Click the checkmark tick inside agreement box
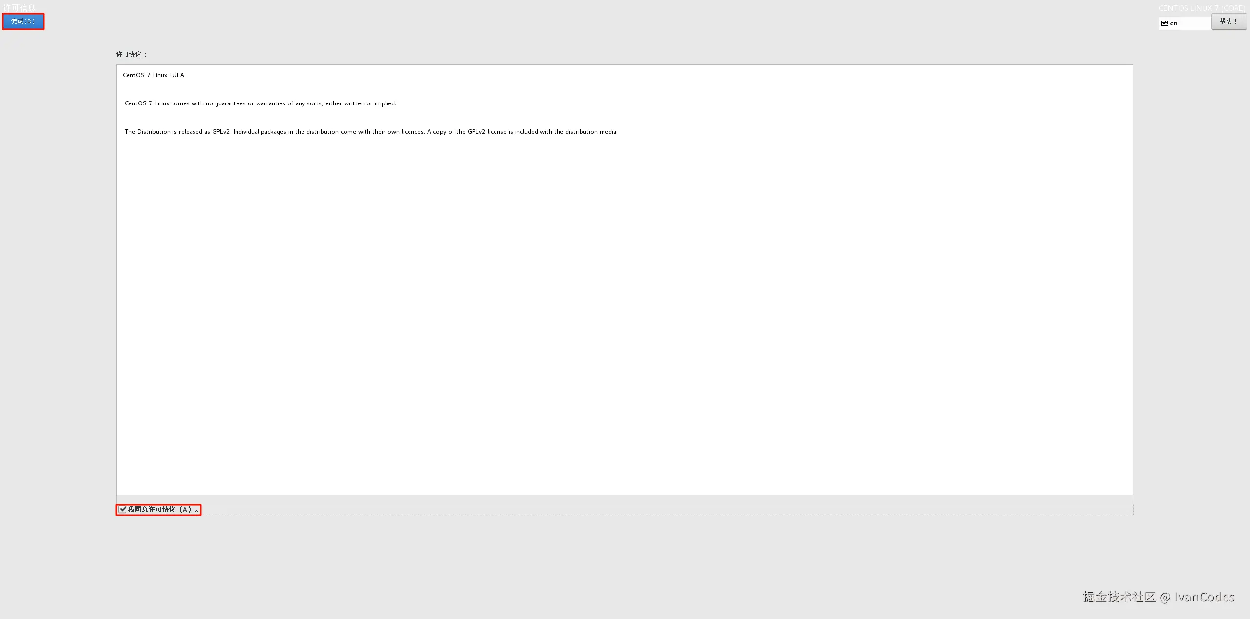The height and width of the screenshot is (619, 1250). coord(123,509)
